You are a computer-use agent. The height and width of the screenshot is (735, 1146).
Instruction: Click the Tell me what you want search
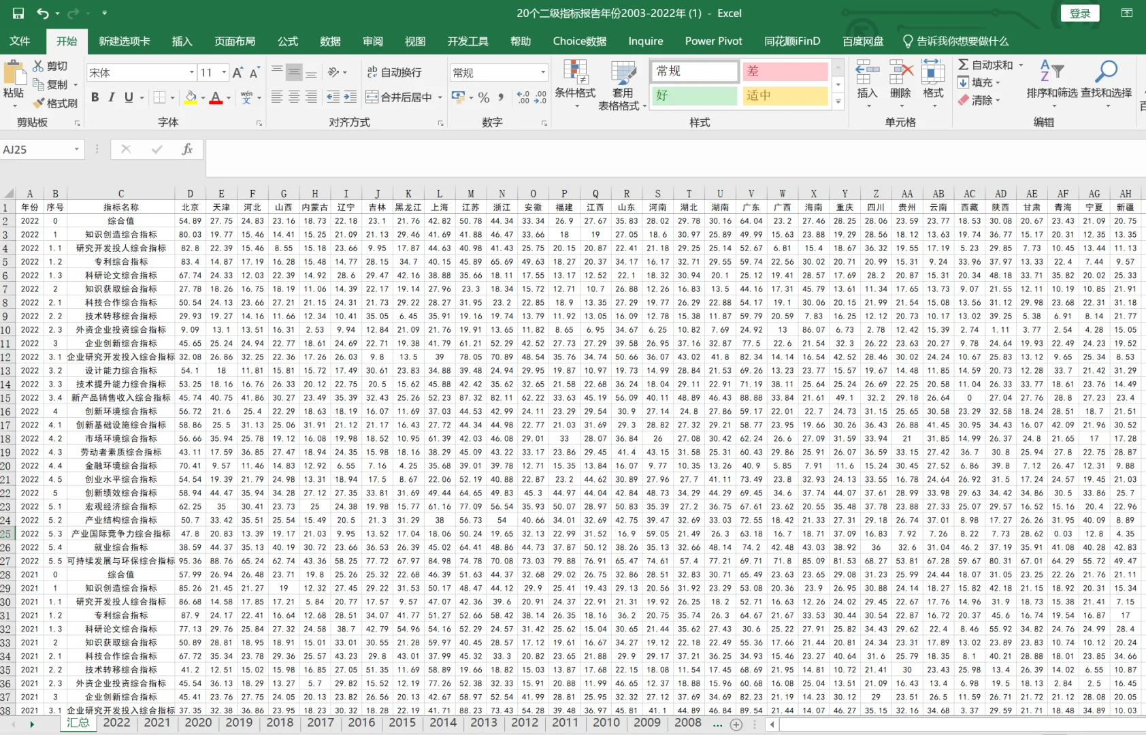pos(955,41)
